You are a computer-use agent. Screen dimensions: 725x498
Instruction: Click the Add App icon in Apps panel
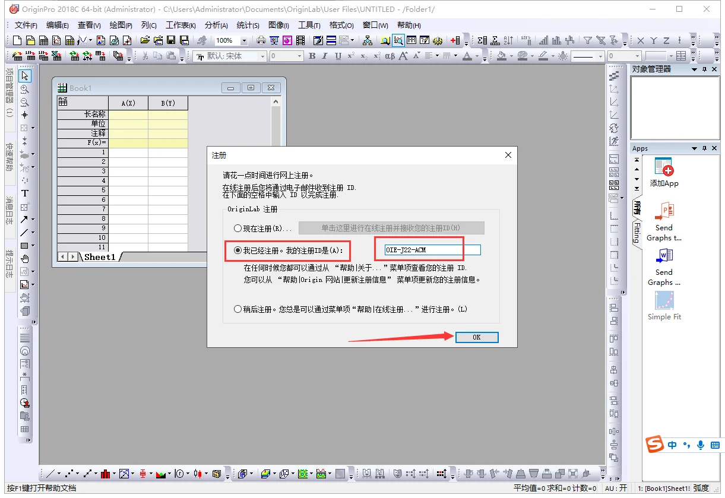tap(663, 167)
